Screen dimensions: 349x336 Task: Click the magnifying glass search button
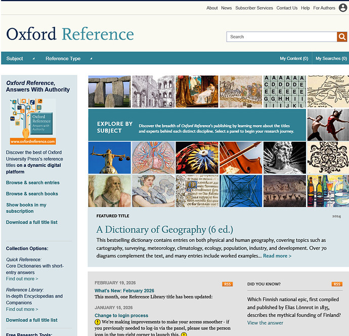coord(342,36)
